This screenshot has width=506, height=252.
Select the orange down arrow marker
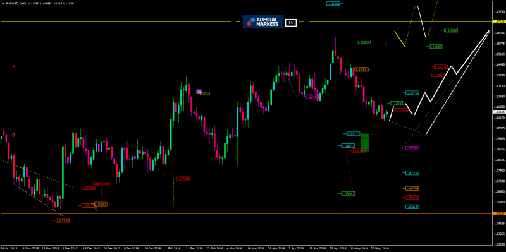[13, 135]
